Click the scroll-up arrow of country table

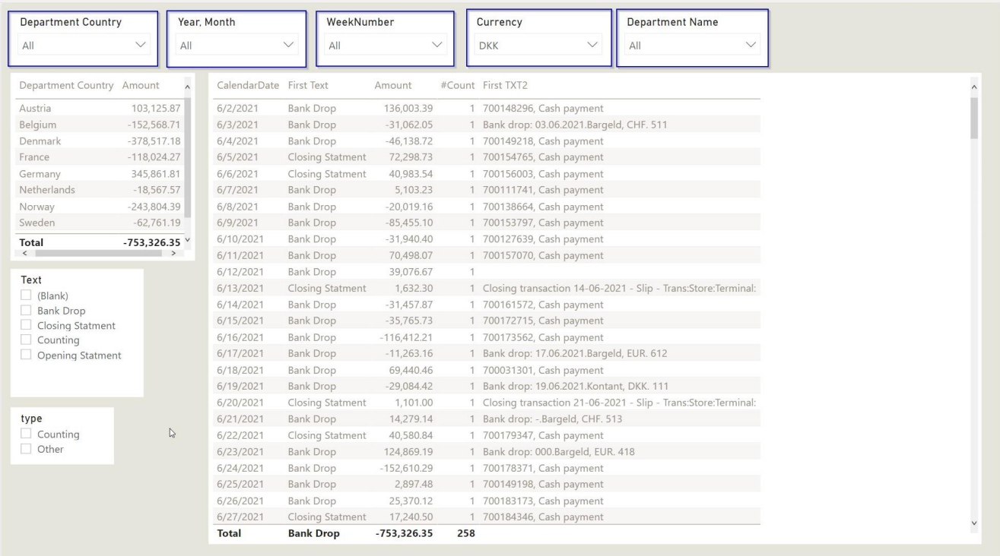coord(188,87)
